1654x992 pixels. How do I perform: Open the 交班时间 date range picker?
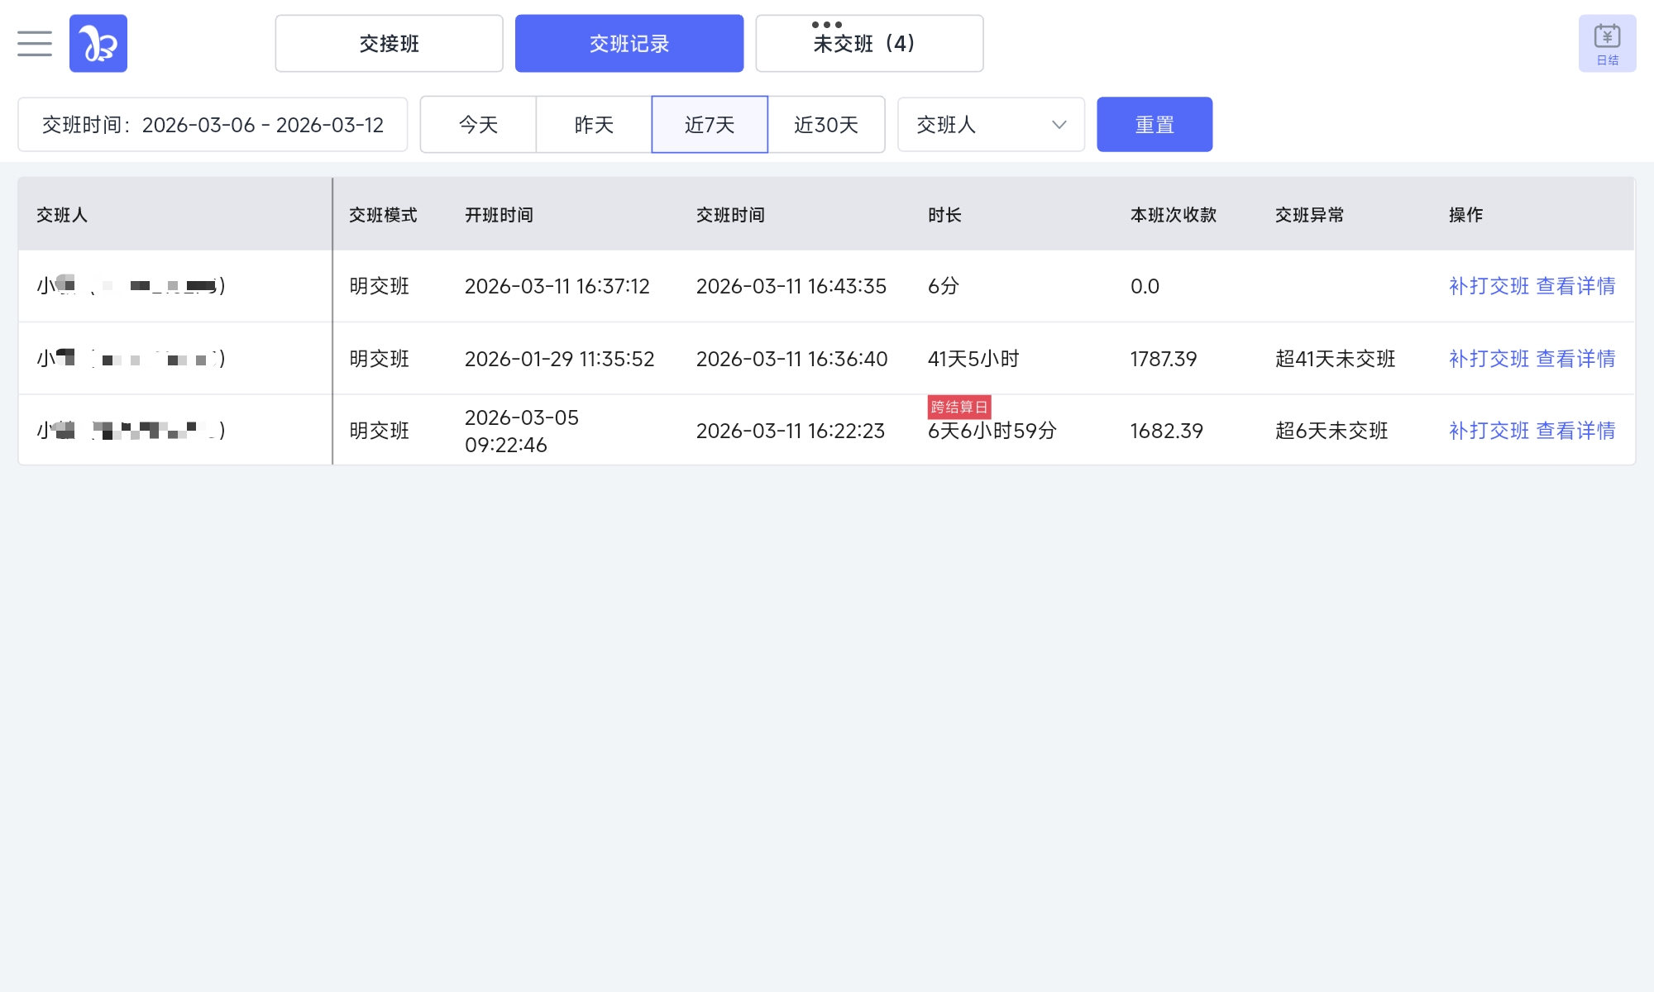coord(213,125)
